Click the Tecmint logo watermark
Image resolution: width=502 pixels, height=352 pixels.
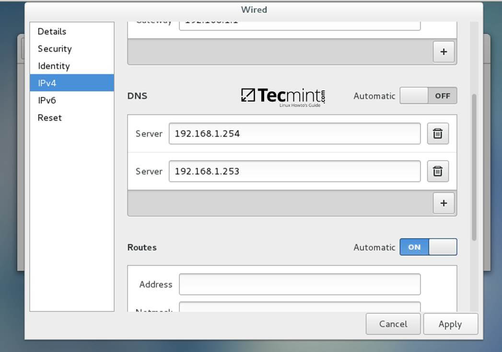pyautogui.click(x=283, y=96)
